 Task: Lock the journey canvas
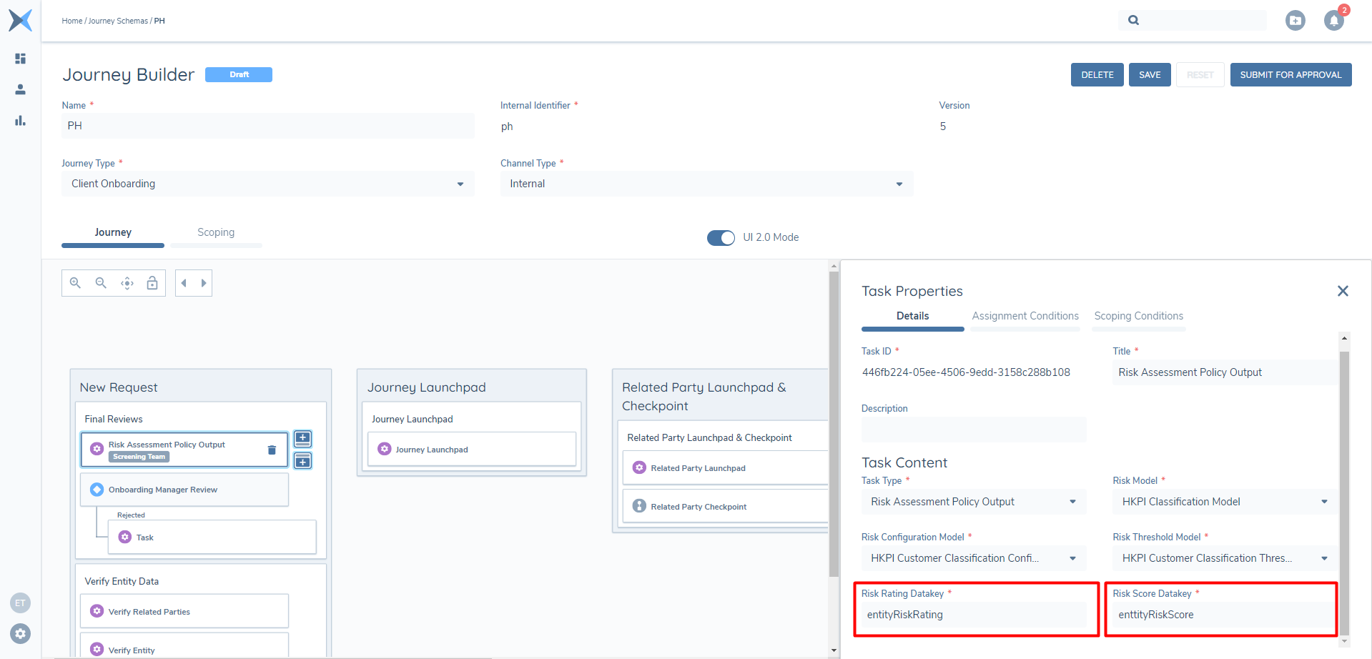(x=152, y=282)
